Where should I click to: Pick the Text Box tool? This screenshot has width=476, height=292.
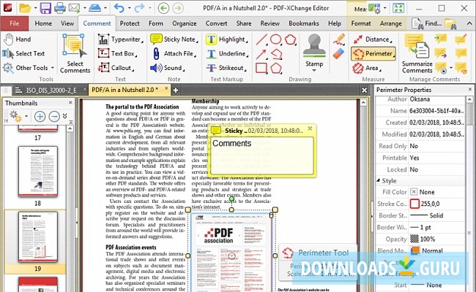pyautogui.click(x=117, y=53)
